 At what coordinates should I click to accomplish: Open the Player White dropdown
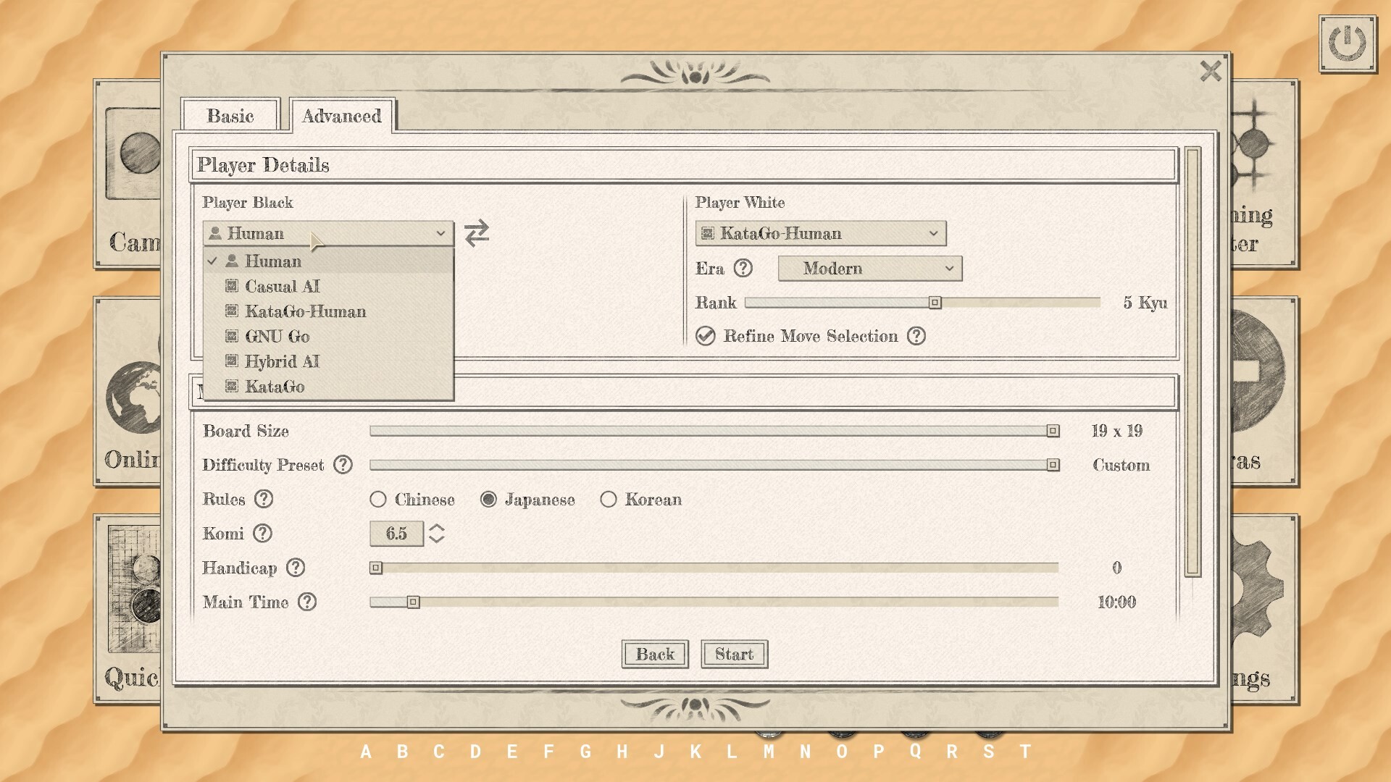(819, 233)
